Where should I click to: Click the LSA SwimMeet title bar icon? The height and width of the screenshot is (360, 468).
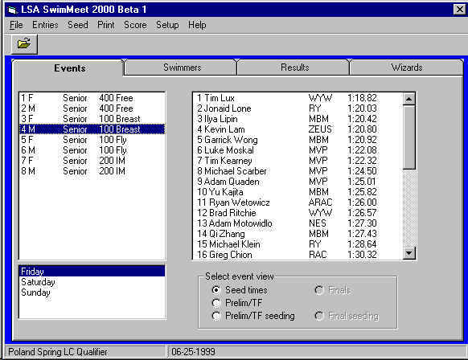12,10
